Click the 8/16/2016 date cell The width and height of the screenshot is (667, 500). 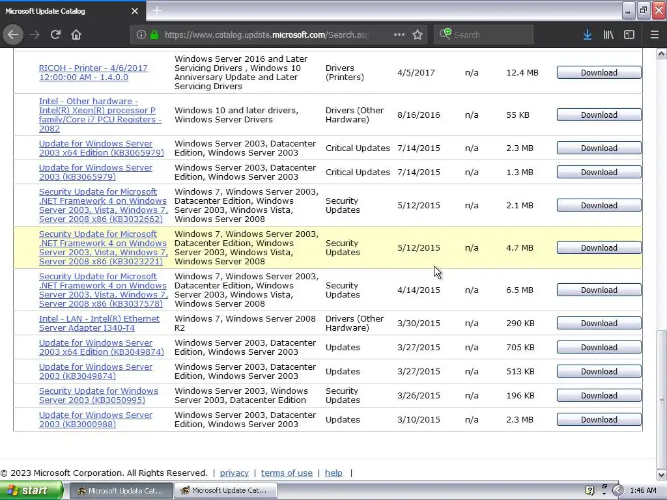(419, 115)
